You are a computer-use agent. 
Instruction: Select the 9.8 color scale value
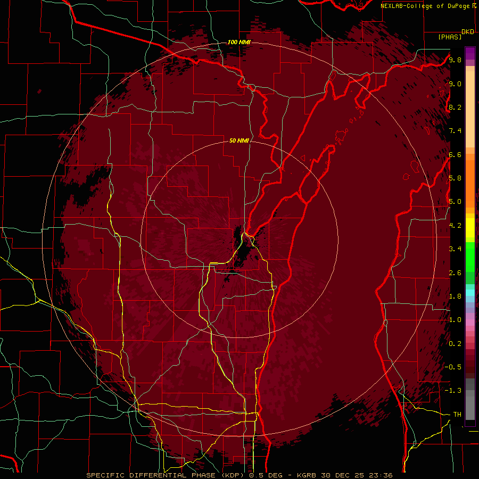coord(455,60)
